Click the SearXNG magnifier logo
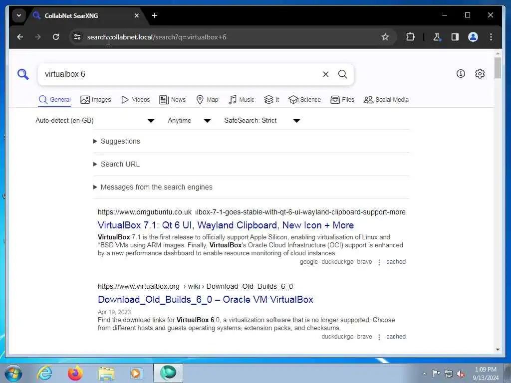 (23, 74)
